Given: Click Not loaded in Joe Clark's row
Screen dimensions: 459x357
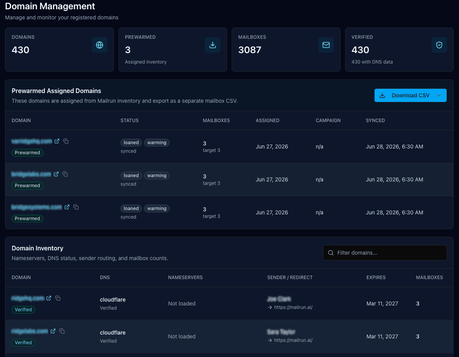Looking at the screenshot, I should (x=182, y=304).
